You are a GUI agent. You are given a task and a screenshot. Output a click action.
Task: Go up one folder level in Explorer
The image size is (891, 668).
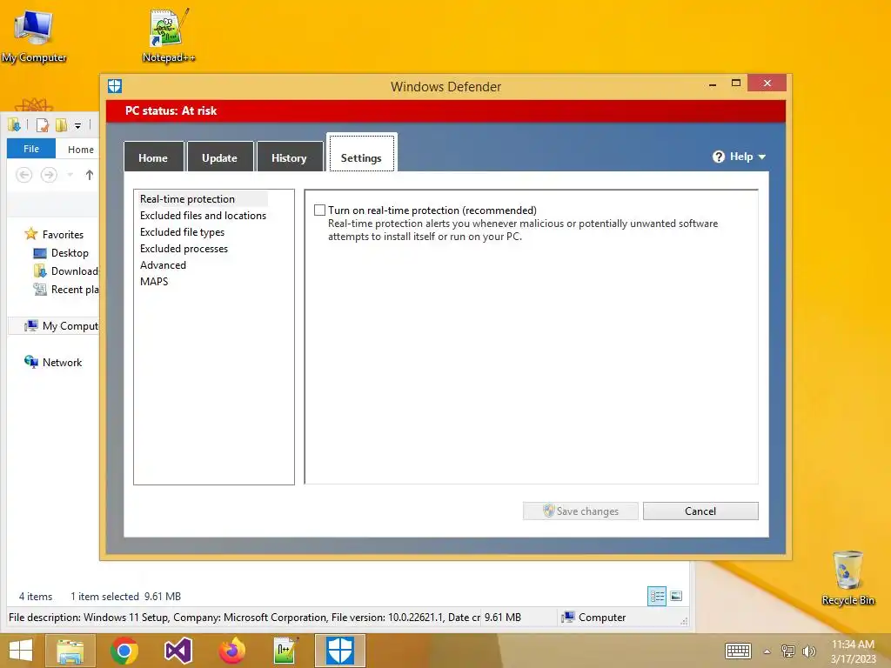[90, 175]
